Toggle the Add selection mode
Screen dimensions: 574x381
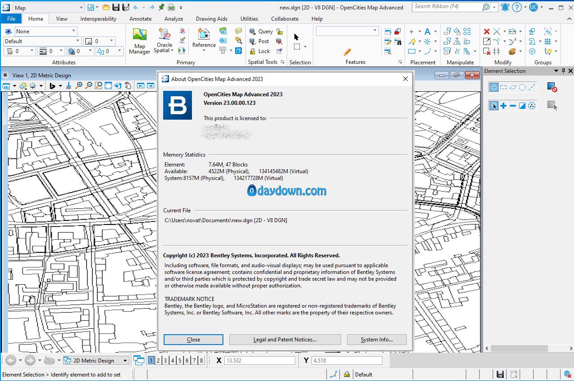click(503, 106)
